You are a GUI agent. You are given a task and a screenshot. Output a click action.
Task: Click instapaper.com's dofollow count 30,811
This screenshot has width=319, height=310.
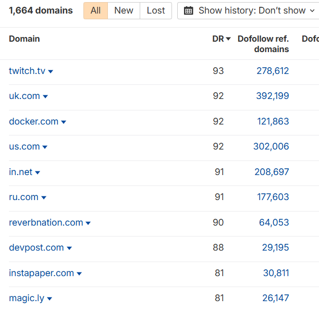[x=276, y=273]
